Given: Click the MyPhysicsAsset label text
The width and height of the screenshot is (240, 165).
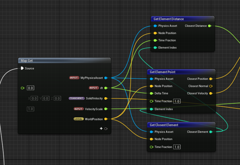Looking at the screenshot, I should (92, 78).
